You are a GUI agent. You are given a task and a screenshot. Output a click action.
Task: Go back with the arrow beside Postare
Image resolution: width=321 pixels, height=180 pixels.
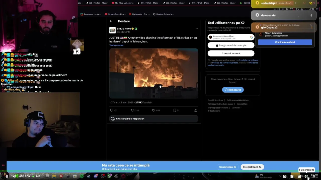[x=111, y=21]
